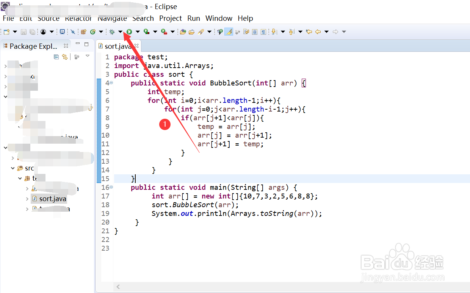470x293 pixels.
Task: Open the Search dropdown arrow
Action: pos(210,32)
